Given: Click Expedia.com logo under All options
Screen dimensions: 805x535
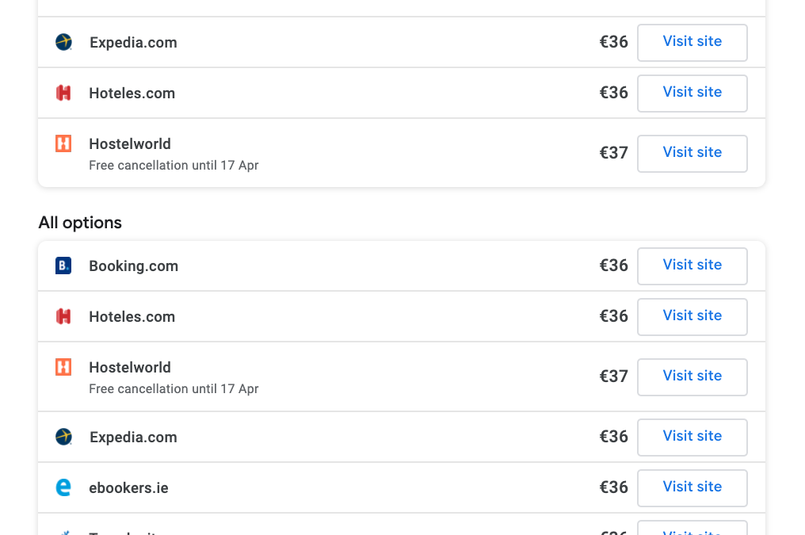Looking at the screenshot, I should (x=63, y=437).
